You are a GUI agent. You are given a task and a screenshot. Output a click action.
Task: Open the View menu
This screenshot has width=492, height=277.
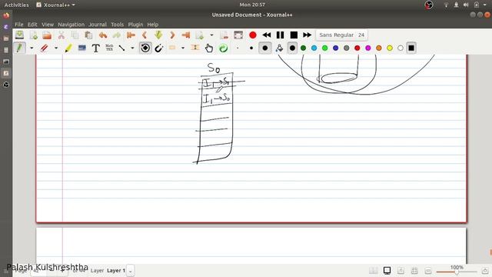pyautogui.click(x=48, y=24)
